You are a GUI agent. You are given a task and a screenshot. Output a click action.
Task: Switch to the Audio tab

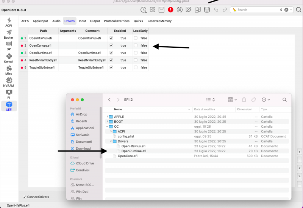click(56, 21)
